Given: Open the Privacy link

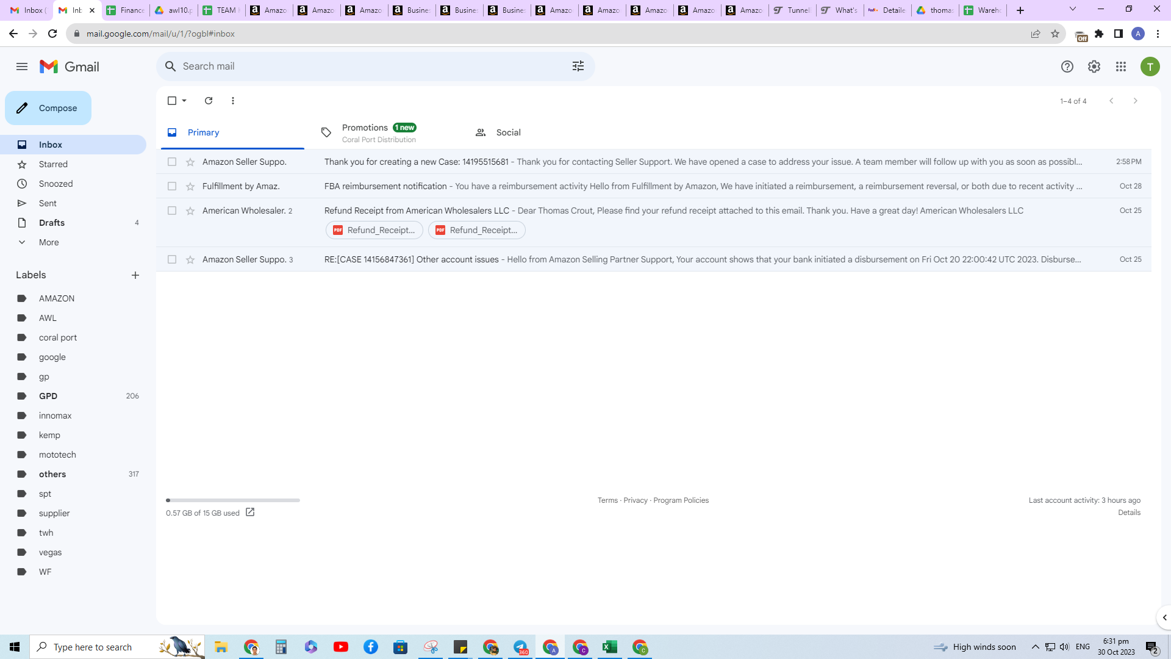Looking at the screenshot, I should tap(636, 500).
